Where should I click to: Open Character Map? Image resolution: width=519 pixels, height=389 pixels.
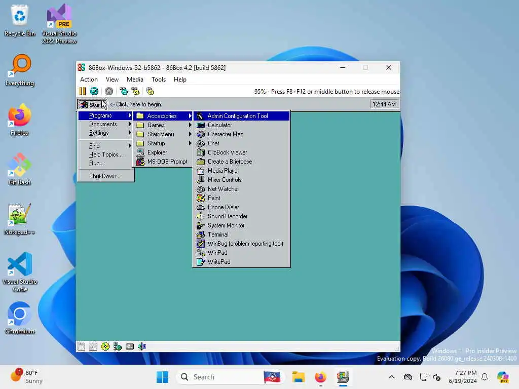click(242, 134)
